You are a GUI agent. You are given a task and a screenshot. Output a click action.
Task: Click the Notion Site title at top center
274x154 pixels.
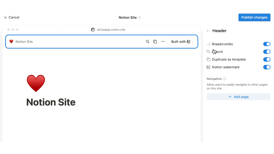point(128,18)
